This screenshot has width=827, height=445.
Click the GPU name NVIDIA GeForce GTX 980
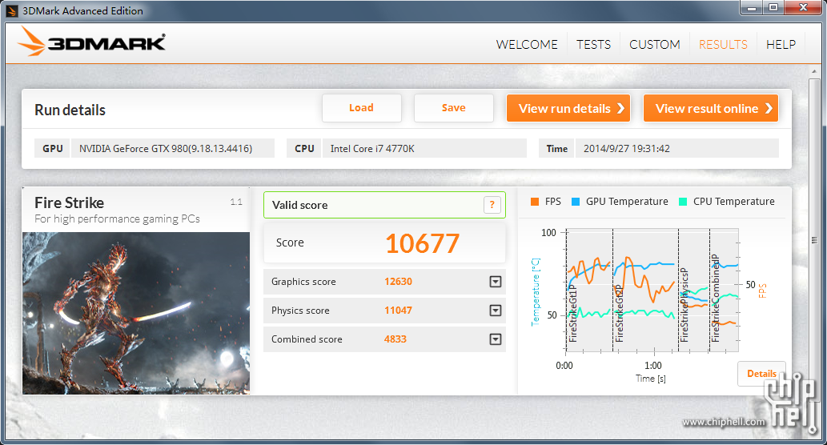pyautogui.click(x=166, y=149)
